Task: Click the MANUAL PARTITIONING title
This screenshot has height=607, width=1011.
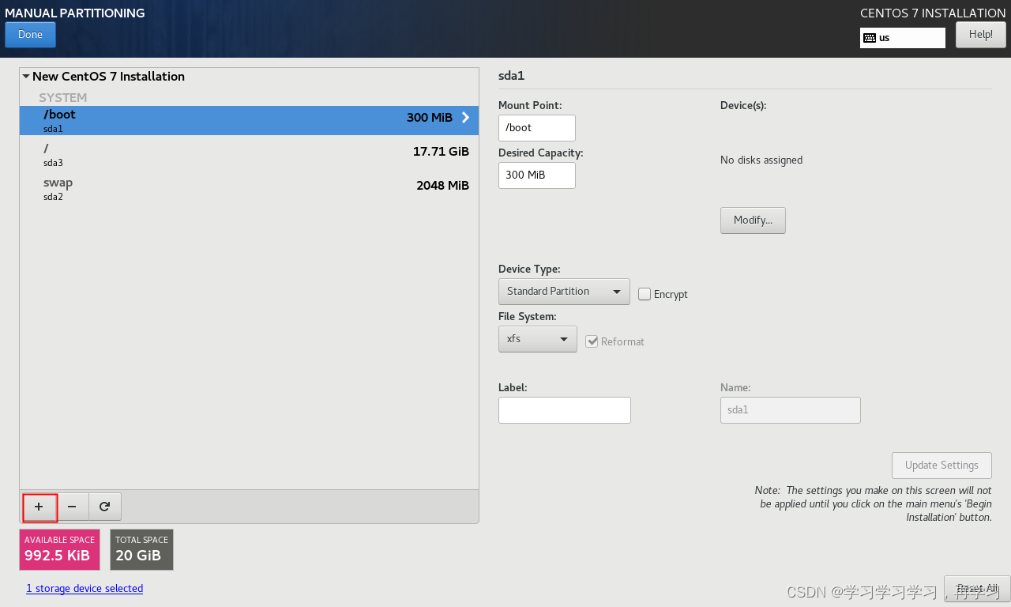Action: coord(75,13)
